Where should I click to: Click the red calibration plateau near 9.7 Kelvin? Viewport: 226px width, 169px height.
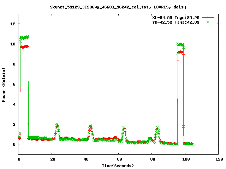(x=24, y=47)
